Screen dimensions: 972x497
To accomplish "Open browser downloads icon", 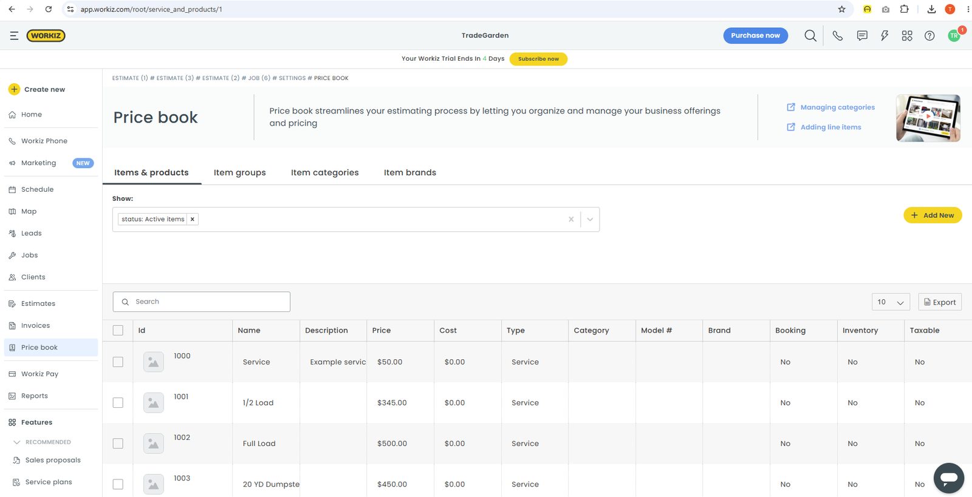I will (931, 9).
